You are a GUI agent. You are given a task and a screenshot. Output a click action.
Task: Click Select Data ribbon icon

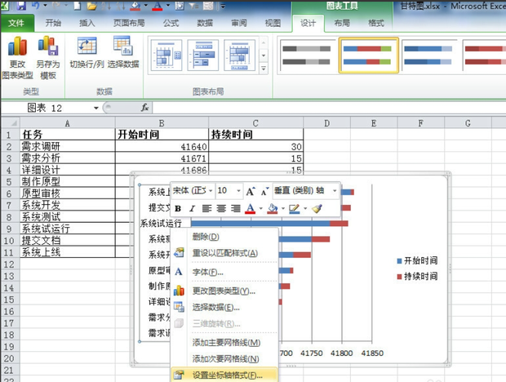point(123,53)
